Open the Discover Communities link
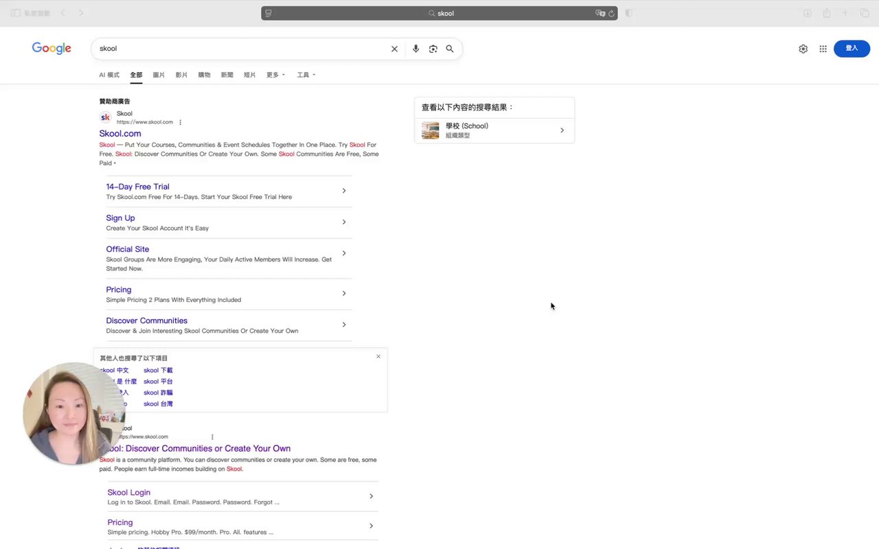Screen dimensions: 879x549 coord(146,320)
